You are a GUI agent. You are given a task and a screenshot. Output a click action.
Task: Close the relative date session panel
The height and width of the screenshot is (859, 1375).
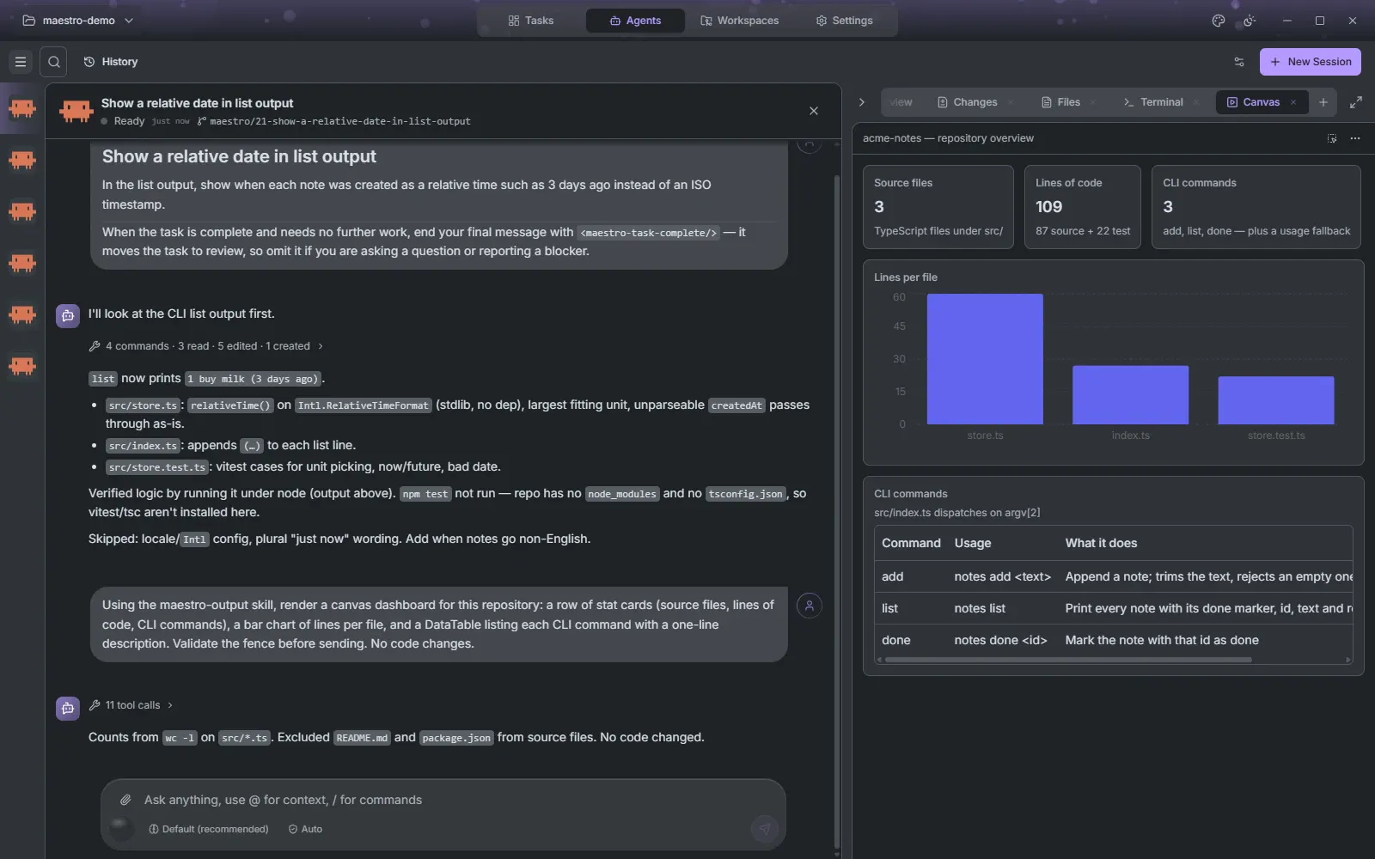[x=814, y=111]
